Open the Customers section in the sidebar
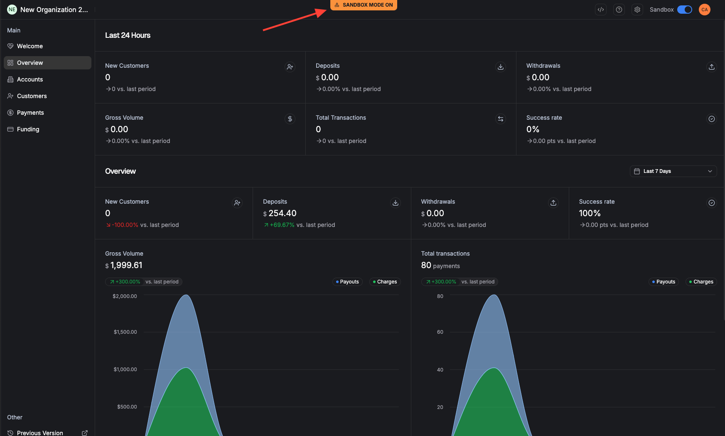 pos(32,96)
